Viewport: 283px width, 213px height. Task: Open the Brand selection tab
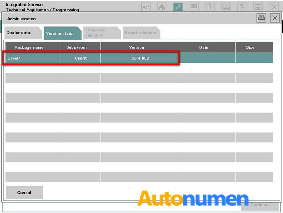pos(142,33)
